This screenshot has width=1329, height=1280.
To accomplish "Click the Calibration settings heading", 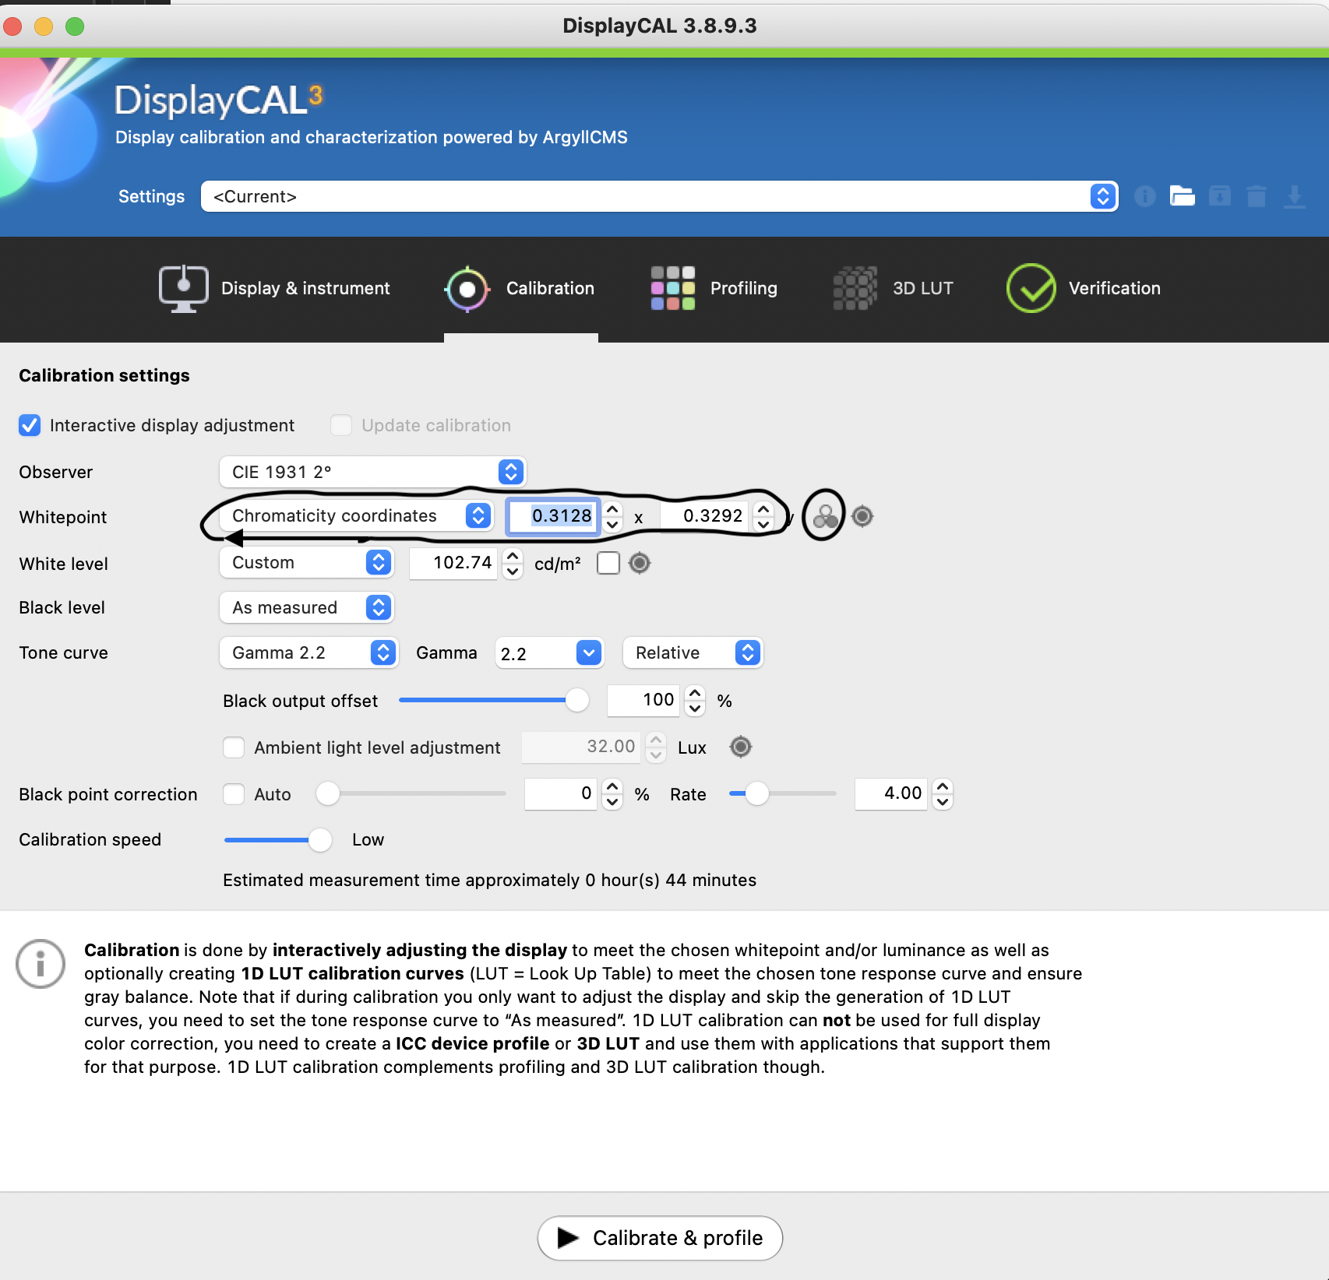I will tap(104, 375).
